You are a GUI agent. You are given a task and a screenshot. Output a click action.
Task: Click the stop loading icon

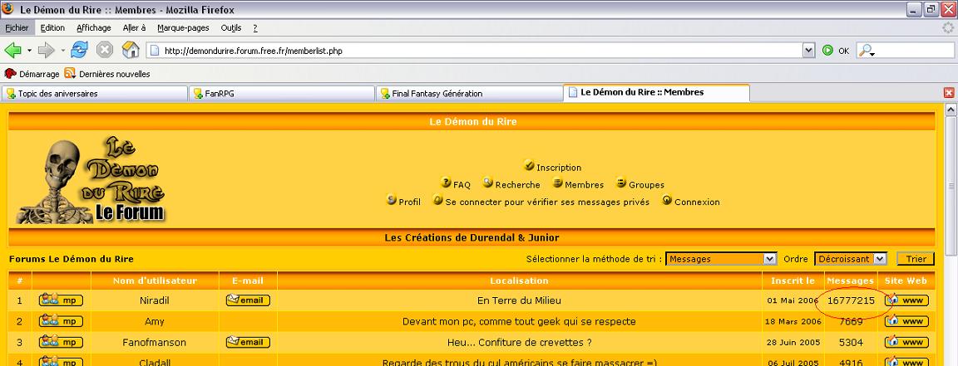click(x=105, y=50)
